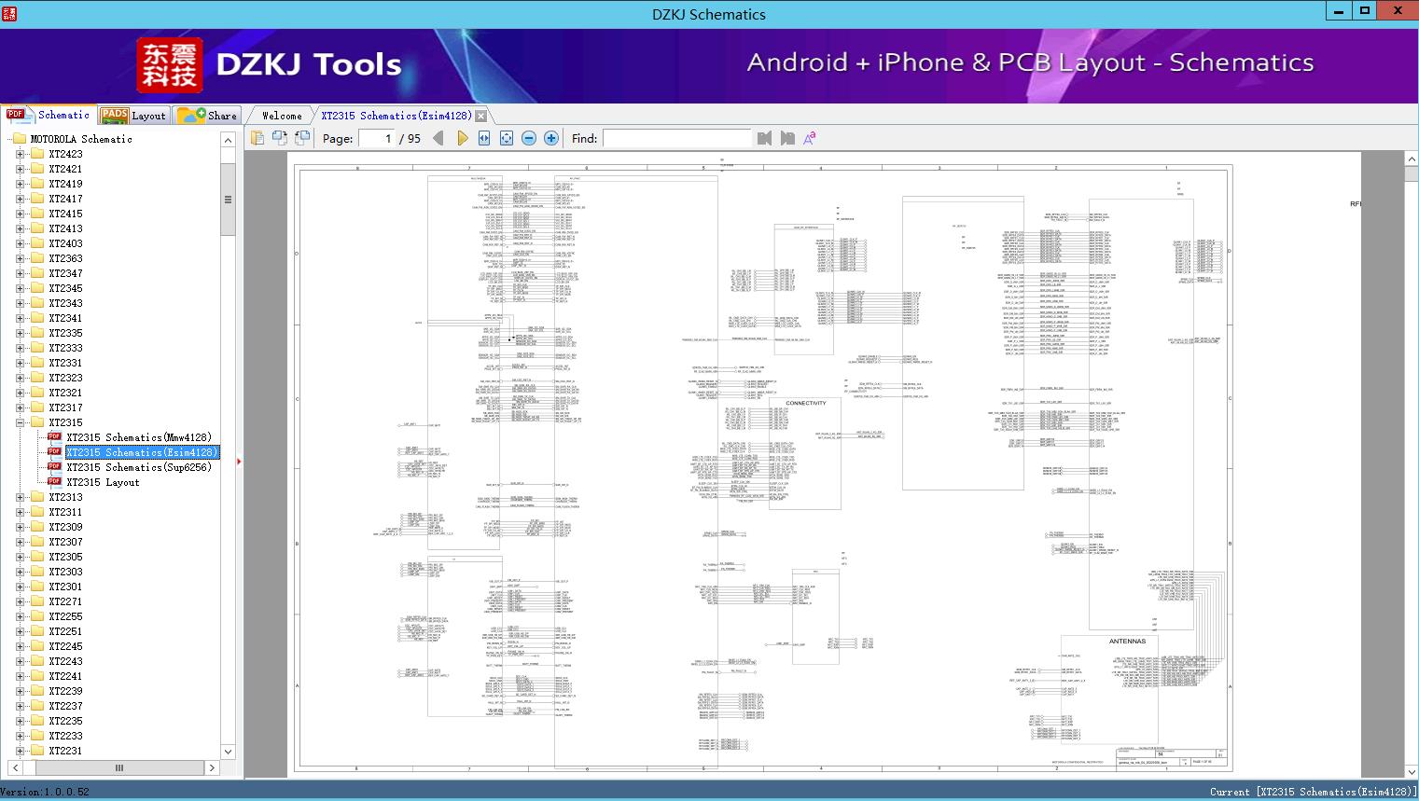The width and height of the screenshot is (1419, 801).
Task: Open the Share tab
Action: pos(208,116)
